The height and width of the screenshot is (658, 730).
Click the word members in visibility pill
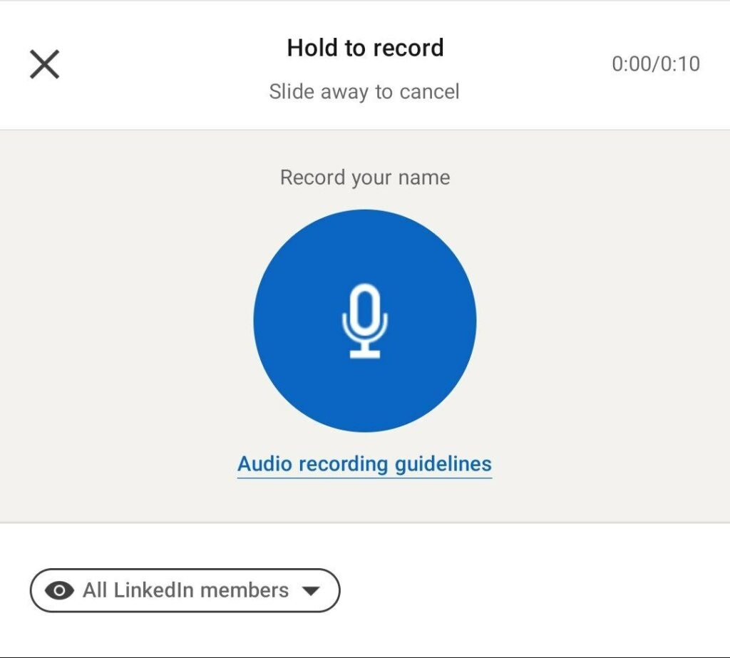pos(245,590)
